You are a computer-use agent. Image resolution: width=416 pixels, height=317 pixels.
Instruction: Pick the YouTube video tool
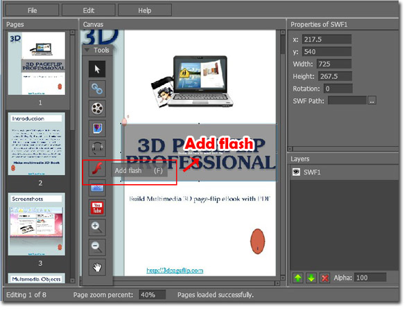[x=97, y=208]
